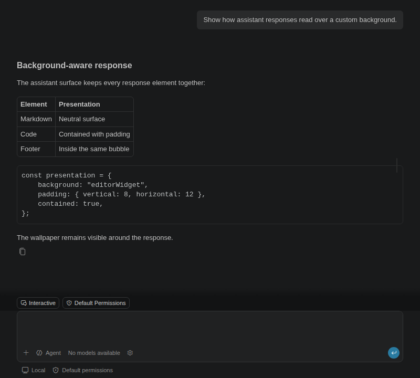Click the 'Presentation' table header
Image resolution: width=420 pixels, height=378 pixels.
[x=94, y=104]
